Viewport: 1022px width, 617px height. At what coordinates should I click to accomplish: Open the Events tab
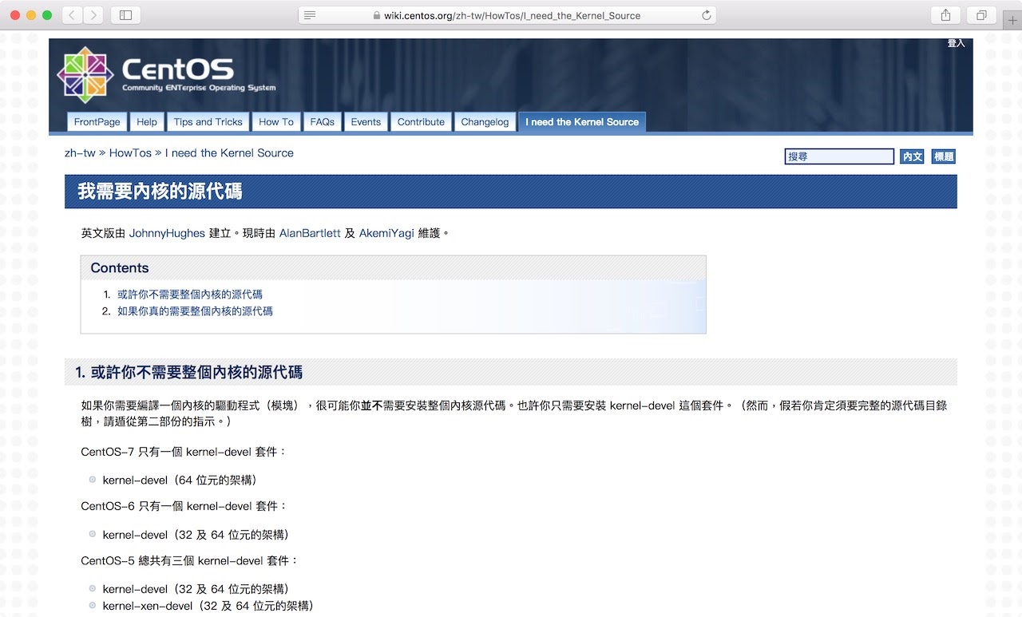tap(366, 122)
